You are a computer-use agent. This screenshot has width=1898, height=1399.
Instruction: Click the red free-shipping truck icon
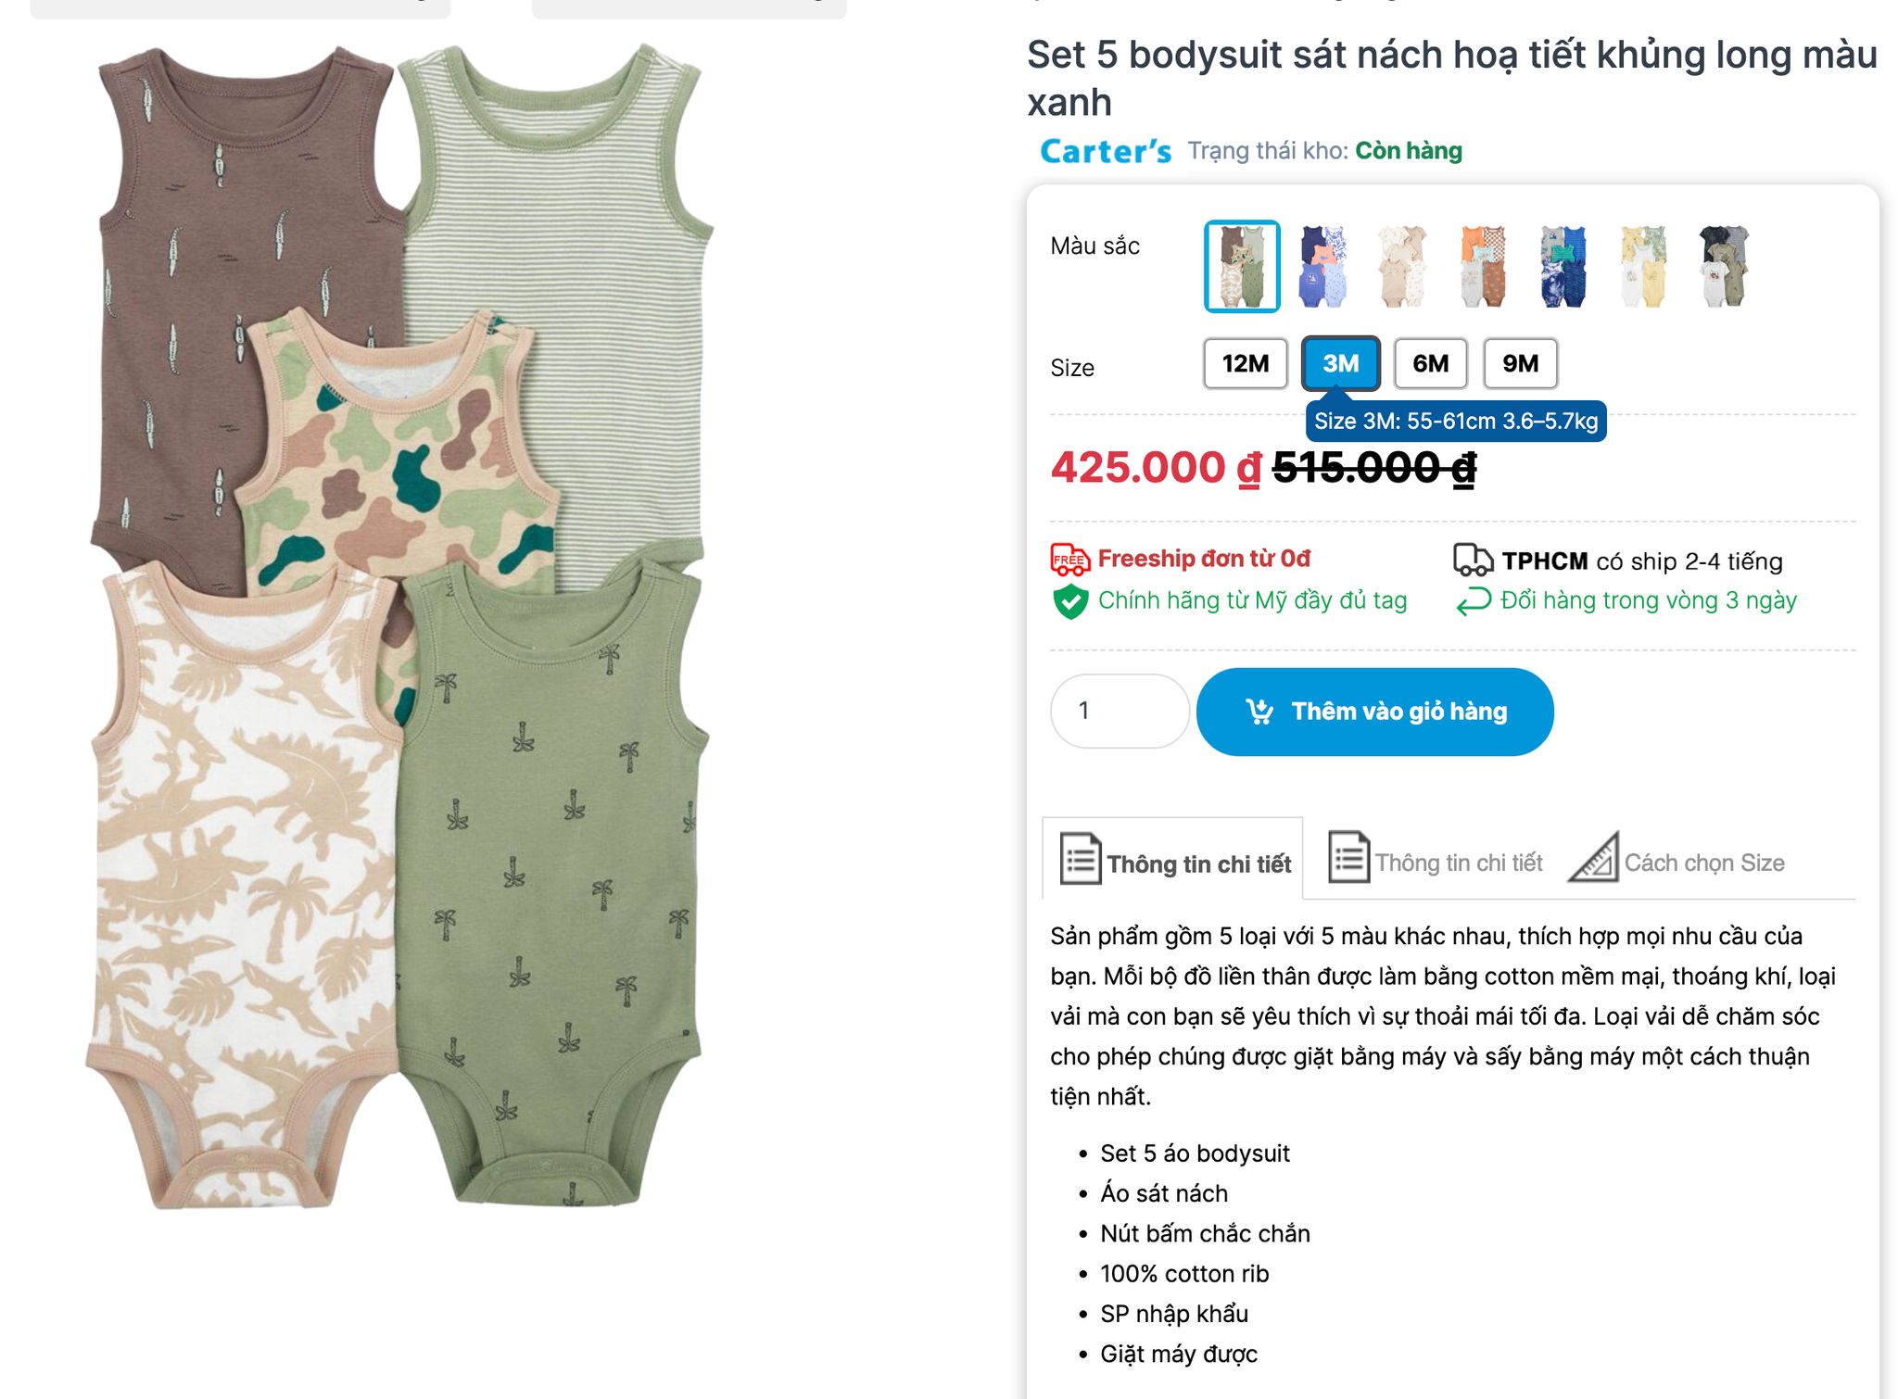[x=1069, y=560]
